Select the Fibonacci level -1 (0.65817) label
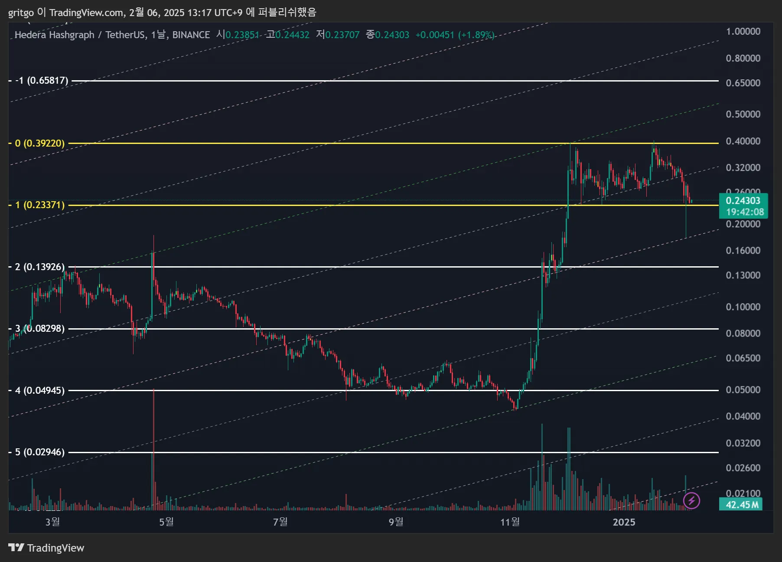The width and height of the screenshot is (782, 562). coord(42,81)
